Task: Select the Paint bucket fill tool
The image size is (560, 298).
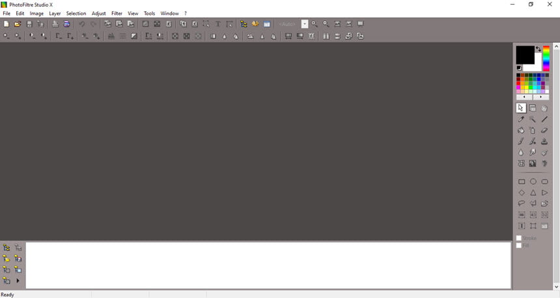Action: coord(521,130)
